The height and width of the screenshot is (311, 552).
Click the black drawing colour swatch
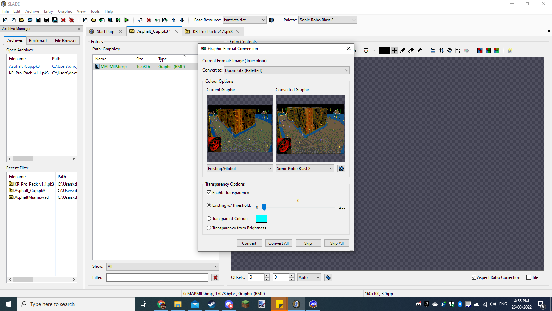tap(384, 50)
